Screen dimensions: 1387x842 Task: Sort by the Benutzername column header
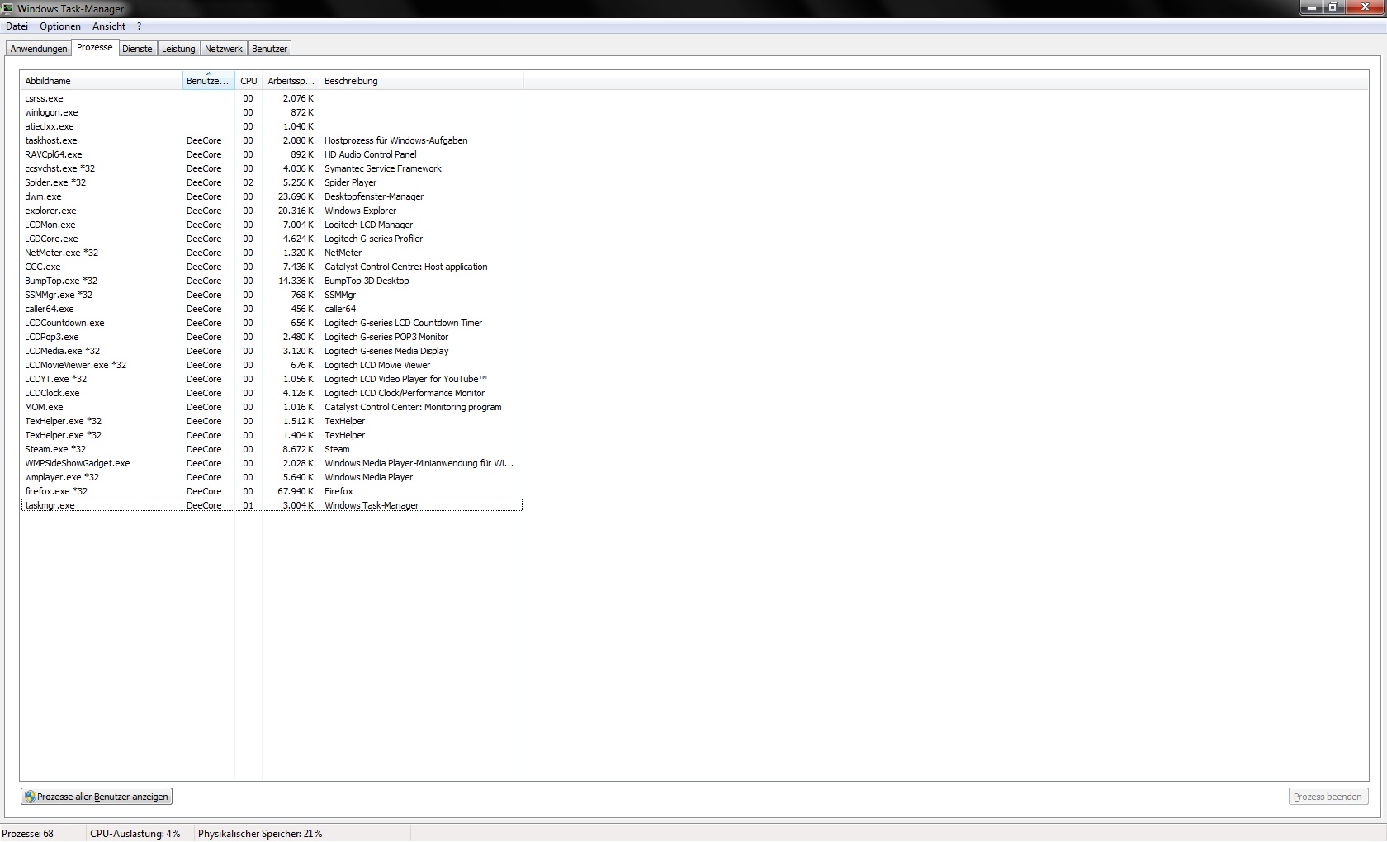coord(208,81)
